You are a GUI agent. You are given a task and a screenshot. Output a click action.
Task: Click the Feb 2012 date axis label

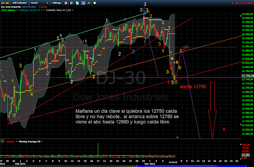[x=20, y=164]
